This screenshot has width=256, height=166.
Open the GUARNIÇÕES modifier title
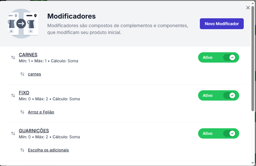[x=34, y=130]
